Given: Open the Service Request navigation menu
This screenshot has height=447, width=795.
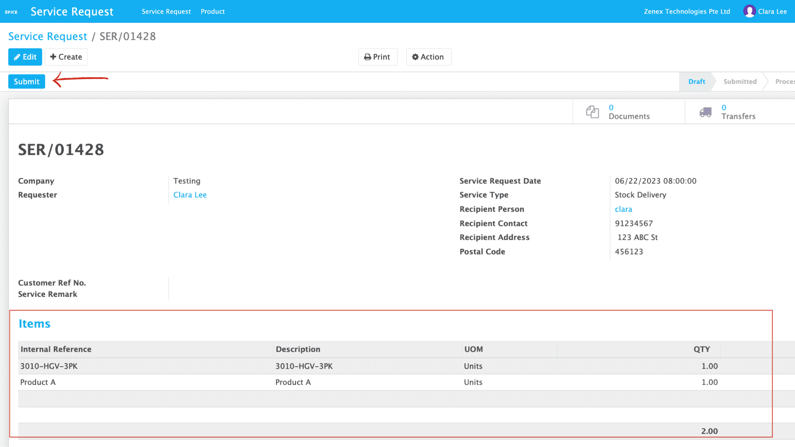Looking at the screenshot, I should (166, 12).
